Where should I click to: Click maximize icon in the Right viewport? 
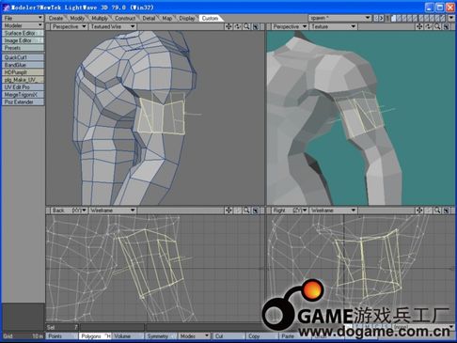[x=447, y=210]
